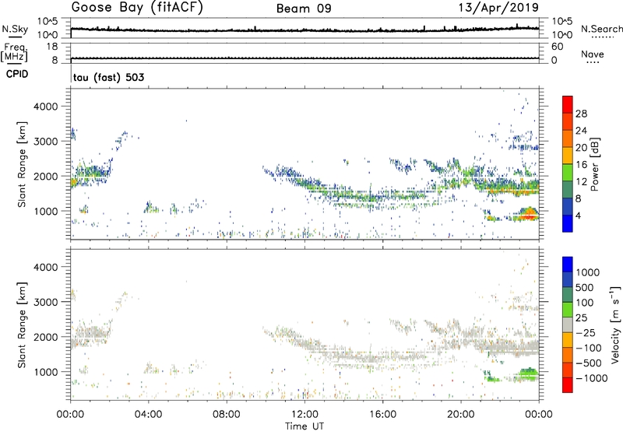Click the '12:00' time axis tick label
Image resolution: width=623 pixels, height=431 pixels.
point(304,415)
